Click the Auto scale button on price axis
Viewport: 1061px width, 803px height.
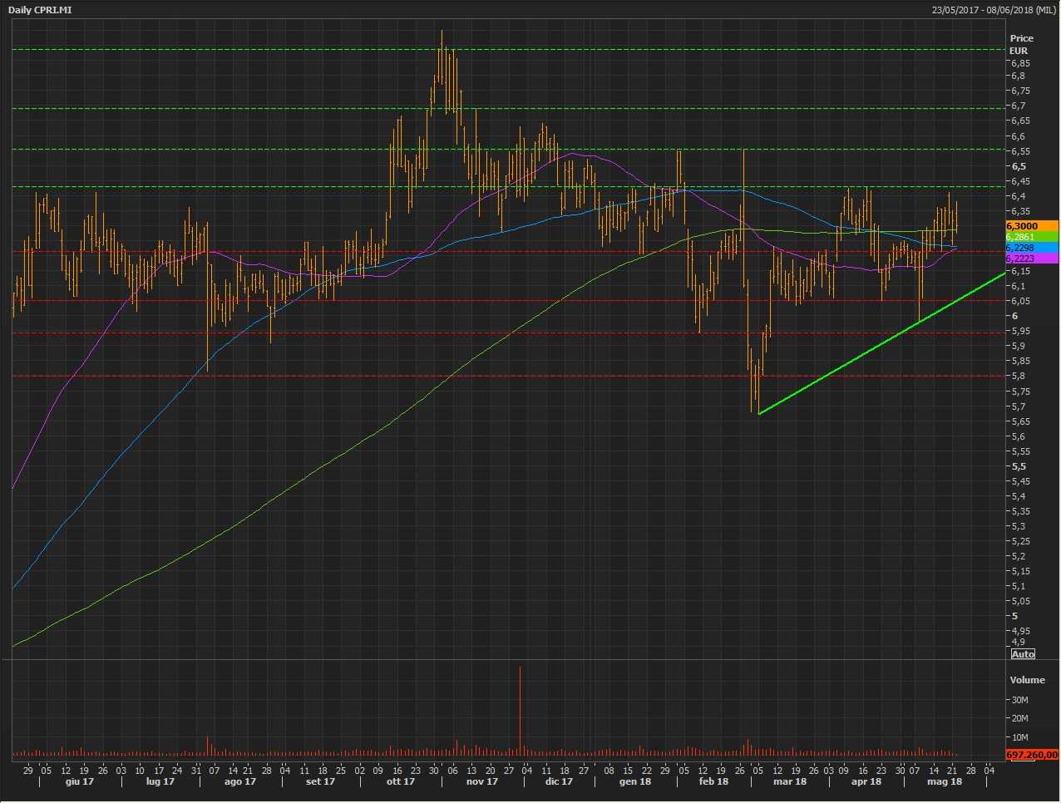1023,654
